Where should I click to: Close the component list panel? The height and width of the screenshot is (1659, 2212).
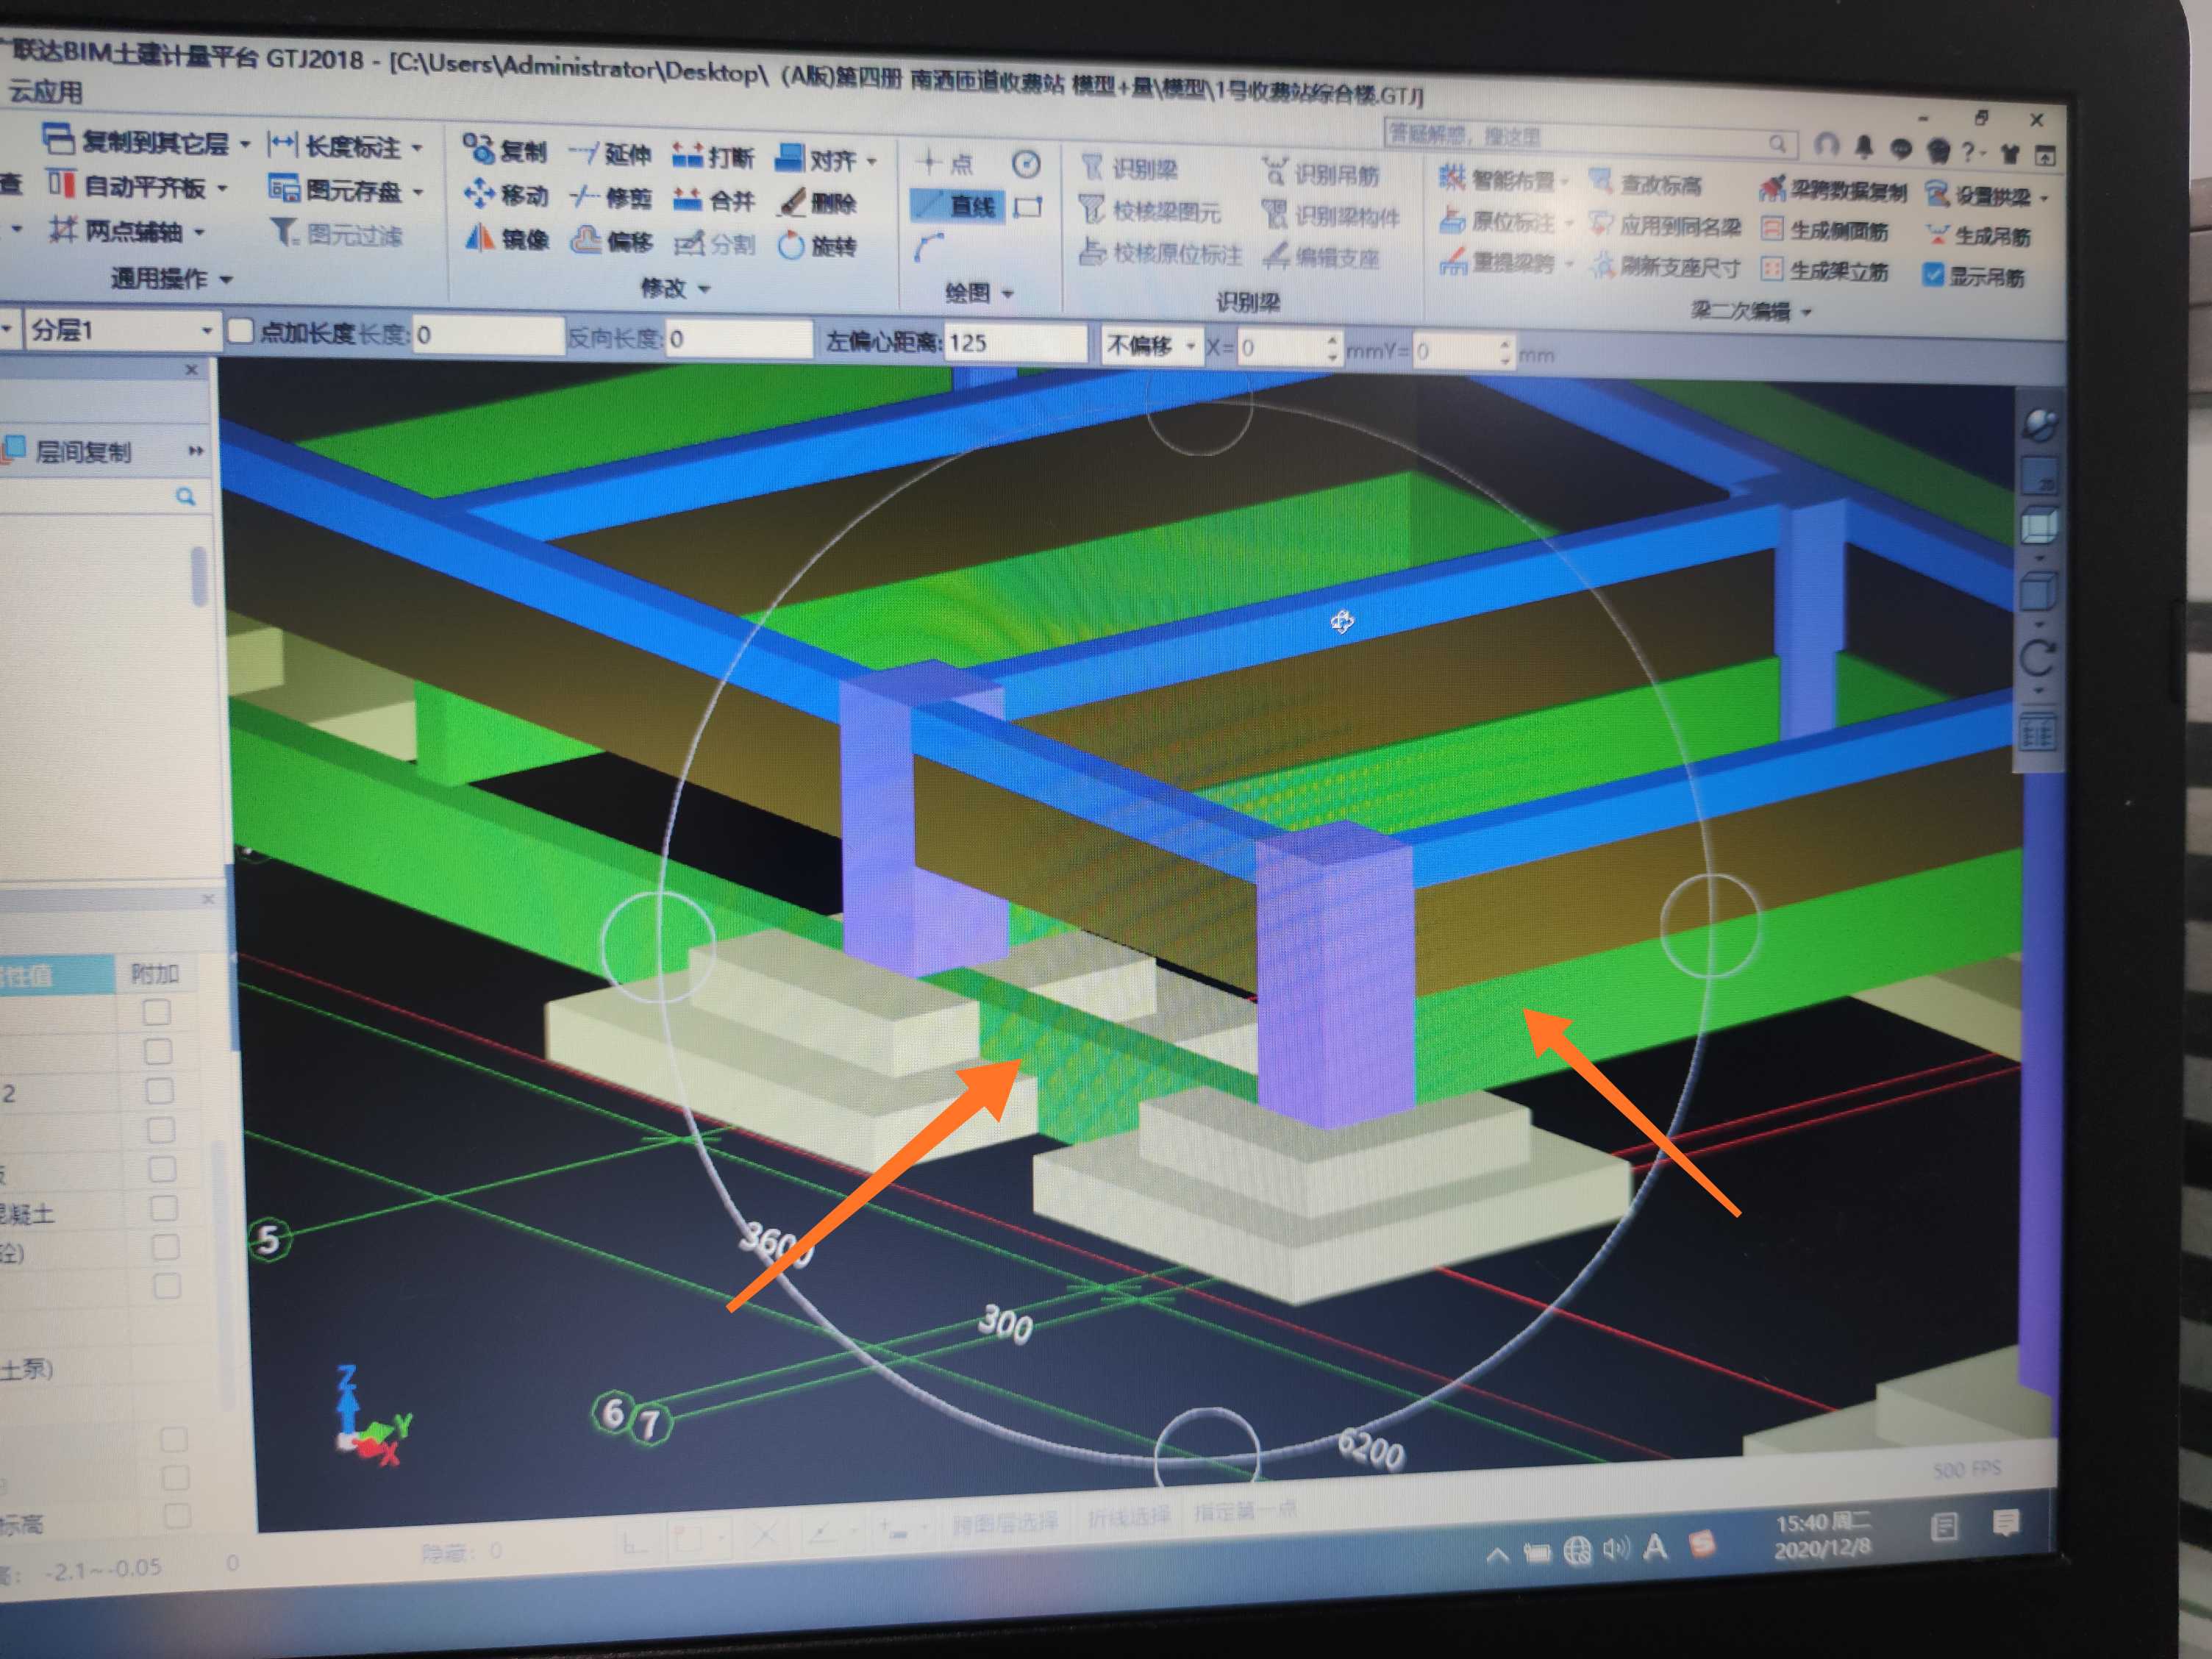click(191, 370)
